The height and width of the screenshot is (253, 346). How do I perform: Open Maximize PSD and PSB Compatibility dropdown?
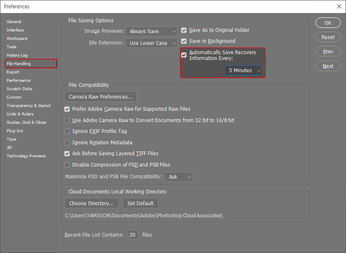pos(179,177)
